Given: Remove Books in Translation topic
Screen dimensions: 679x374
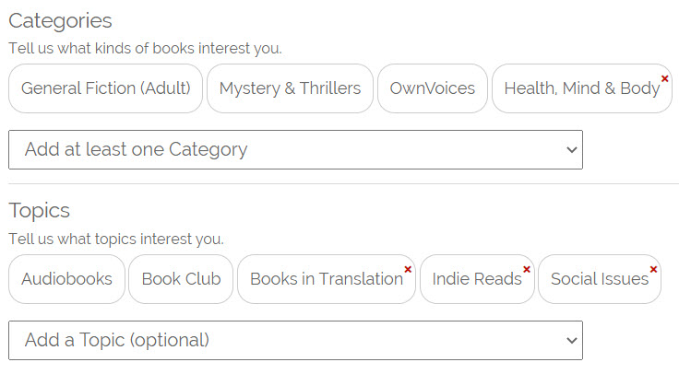Looking at the screenshot, I should pyautogui.click(x=408, y=270).
